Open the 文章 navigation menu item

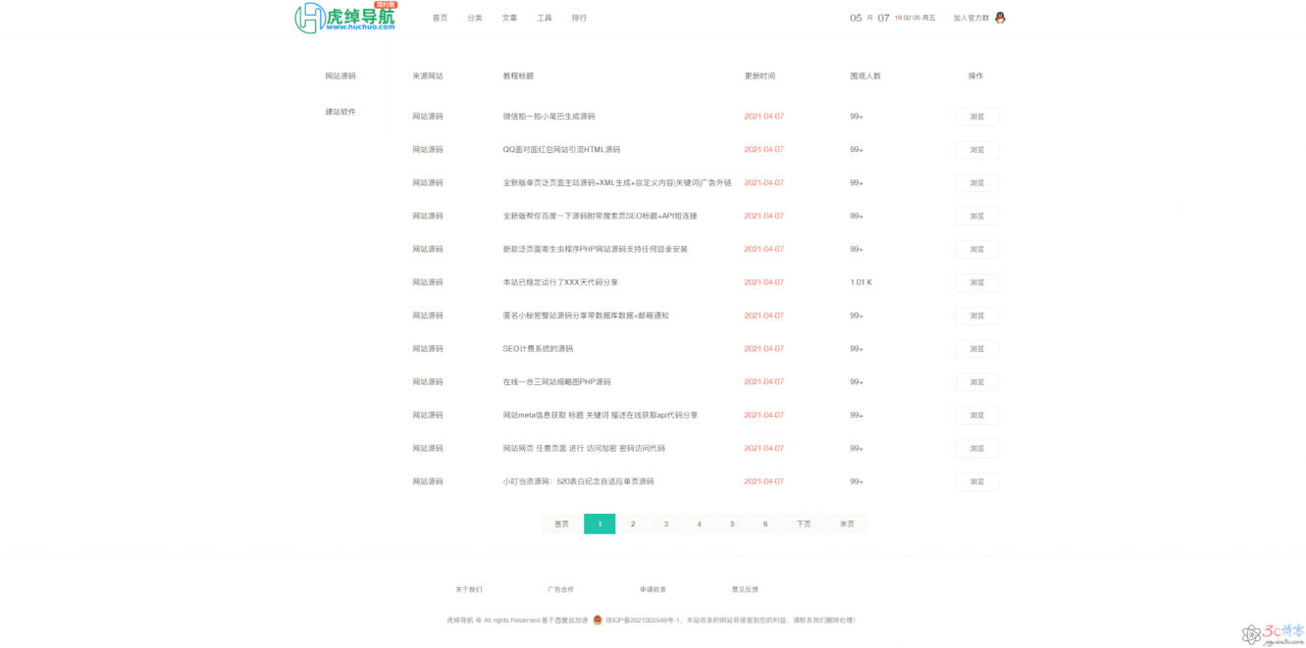tap(509, 18)
